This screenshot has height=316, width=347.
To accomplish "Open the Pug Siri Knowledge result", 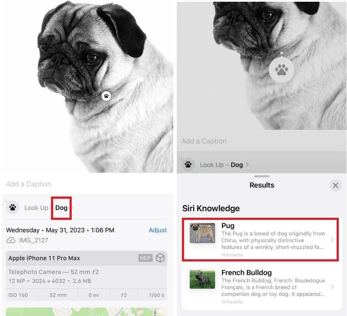I will [260, 239].
